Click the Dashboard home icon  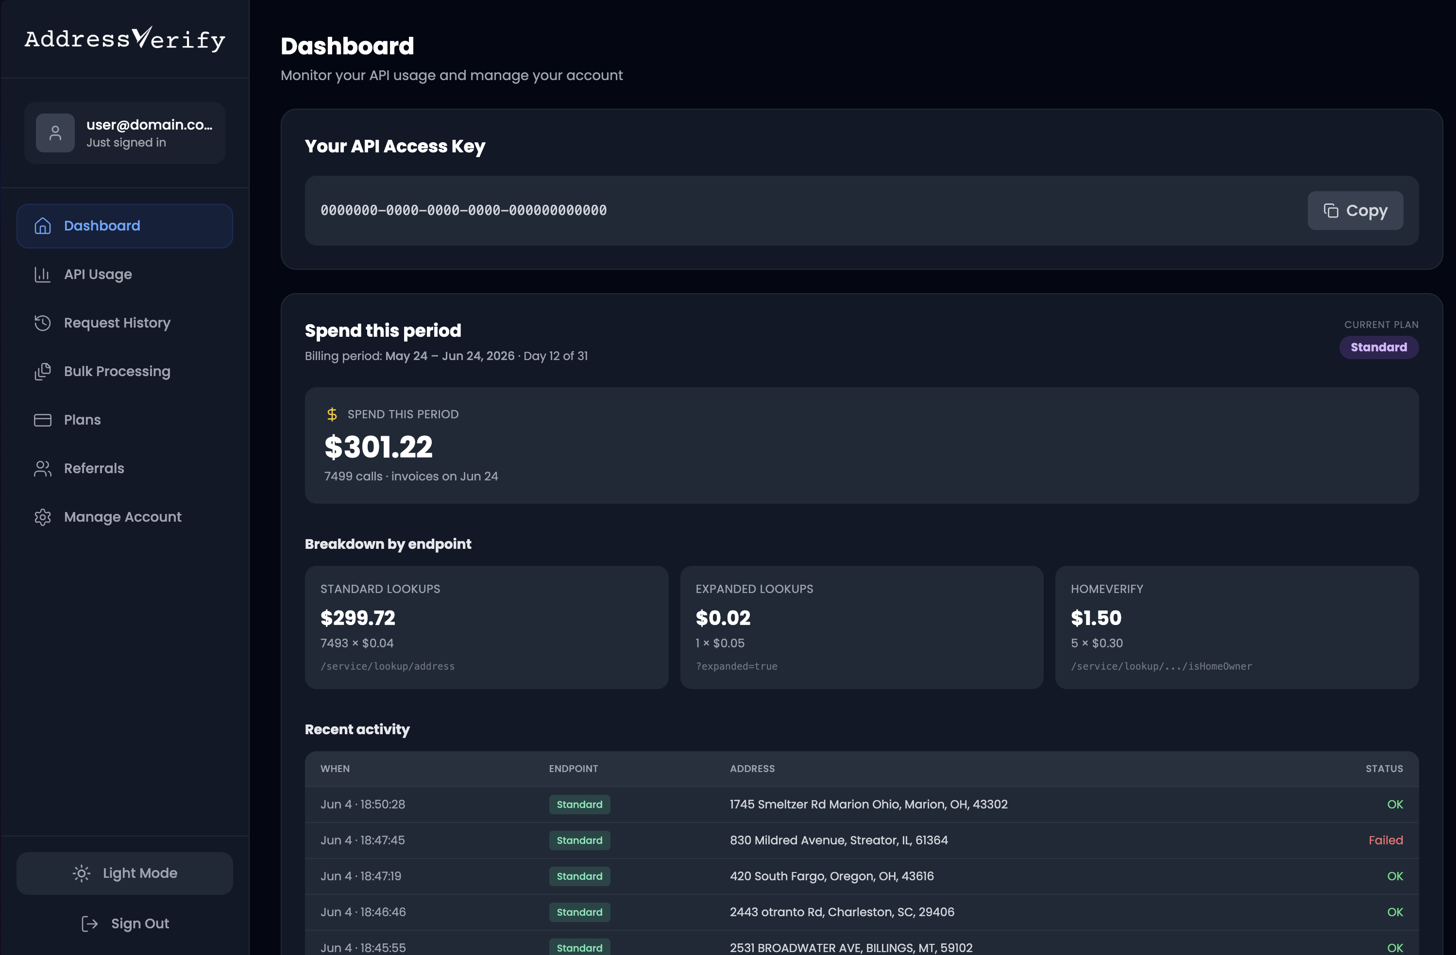[42, 226]
